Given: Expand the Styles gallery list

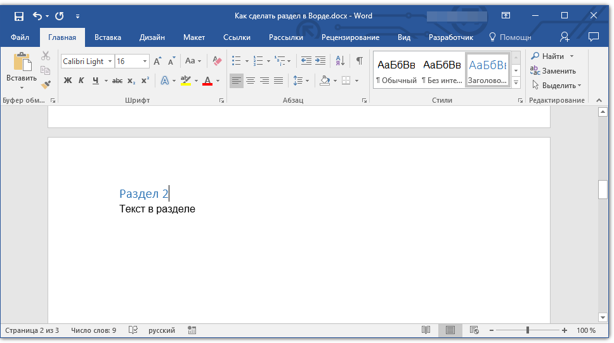Looking at the screenshot, I should 516,83.
